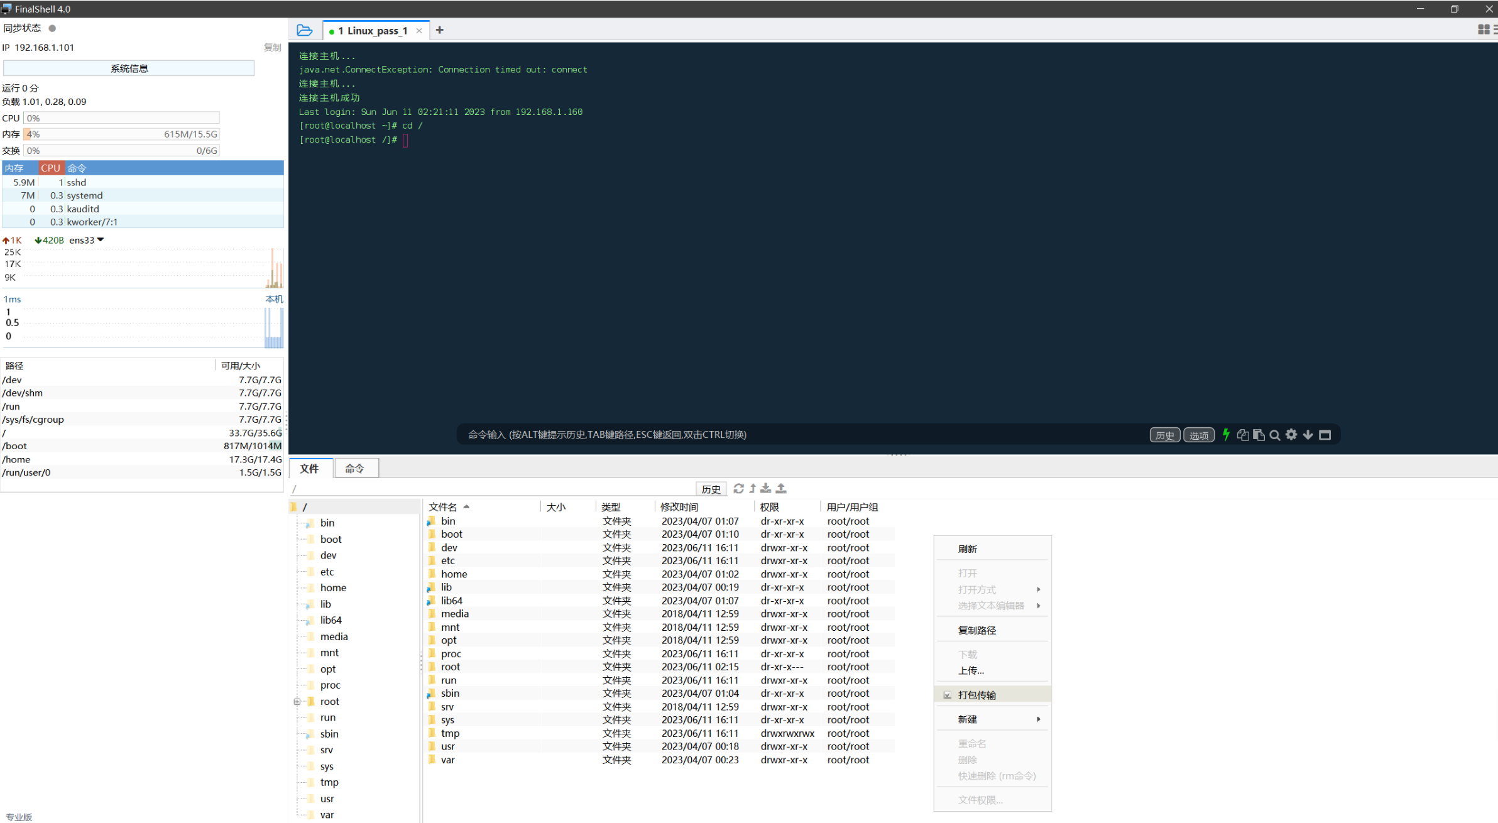Search terminal output with magnifier icon
The image size is (1498, 823).
(x=1274, y=434)
